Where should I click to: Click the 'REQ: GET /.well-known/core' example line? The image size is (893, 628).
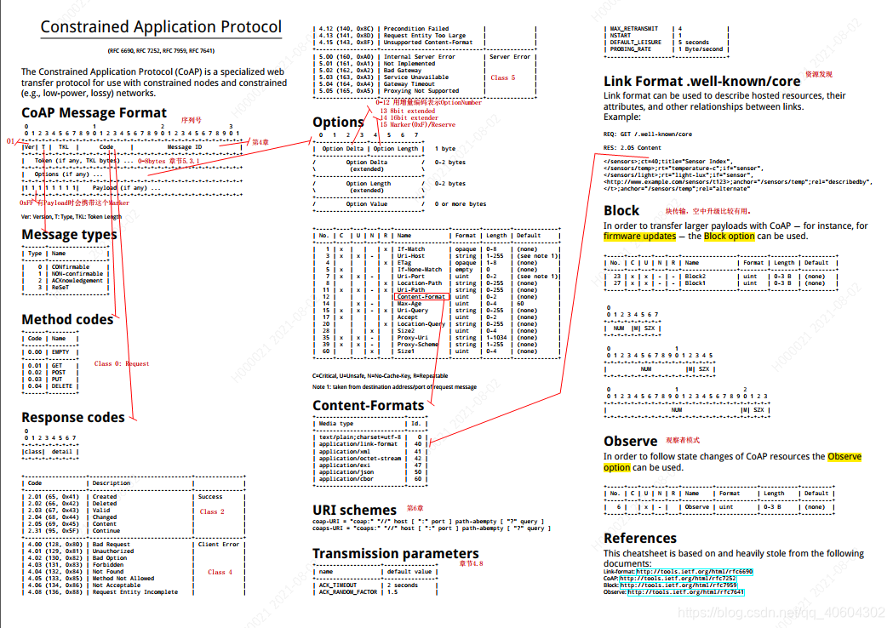648,134
